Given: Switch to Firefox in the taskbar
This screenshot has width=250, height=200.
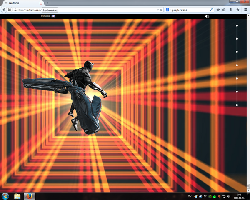Looking at the screenshot, I should tap(30, 196).
